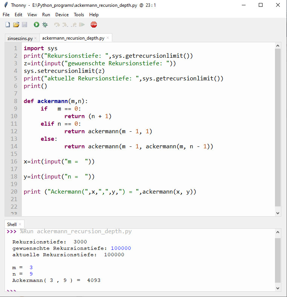287x297 pixels.
Task: Open the Device menu
Action: click(62, 15)
